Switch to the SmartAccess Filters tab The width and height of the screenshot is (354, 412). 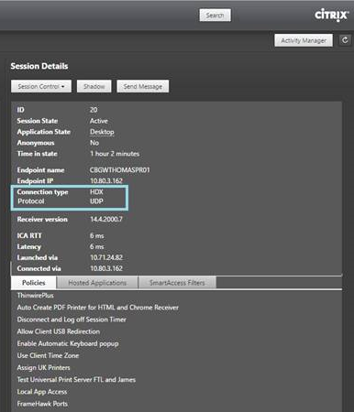coord(177,283)
